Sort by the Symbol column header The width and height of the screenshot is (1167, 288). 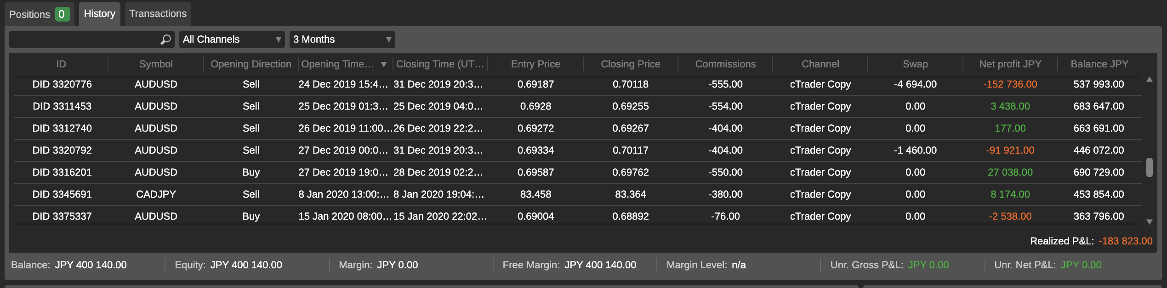click(x=156, y=64)
